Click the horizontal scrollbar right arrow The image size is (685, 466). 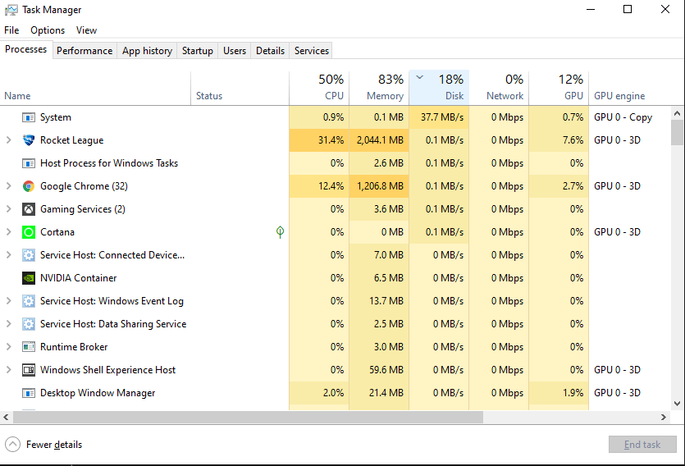coord(664,417)
